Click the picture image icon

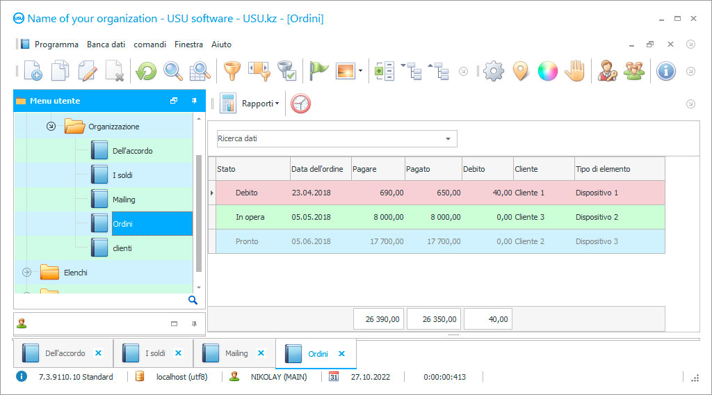click(346, 71)
